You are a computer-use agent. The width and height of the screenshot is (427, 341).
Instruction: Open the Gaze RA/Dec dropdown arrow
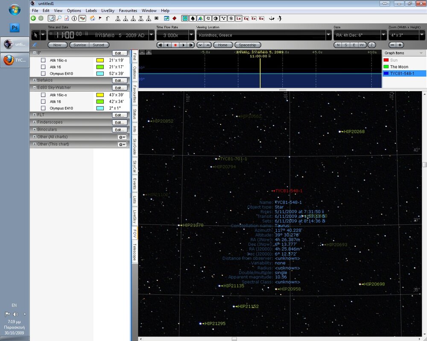pyautogui.click(x=383, y=35)
